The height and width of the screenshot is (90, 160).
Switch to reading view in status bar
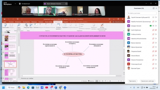click(102, 81)
